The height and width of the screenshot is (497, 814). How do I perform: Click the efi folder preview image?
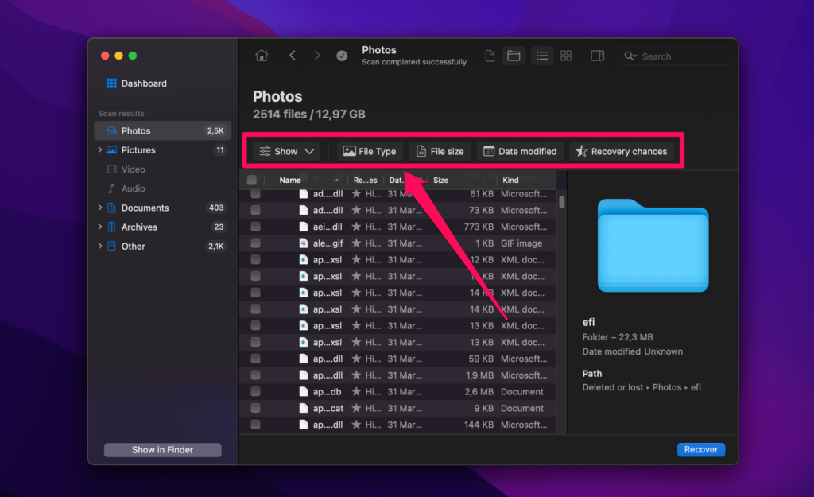[x=653, y=245]
